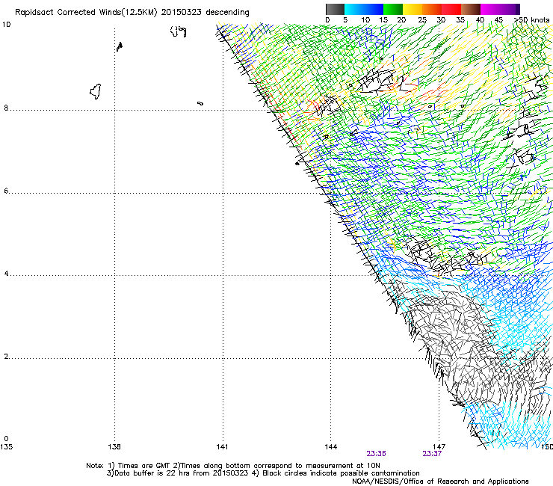Click the longitude label '147'
This screenshot has width=553, height=486.
tap(439, 447)
